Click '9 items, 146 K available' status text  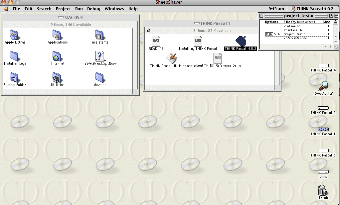(x=71, y=25)
